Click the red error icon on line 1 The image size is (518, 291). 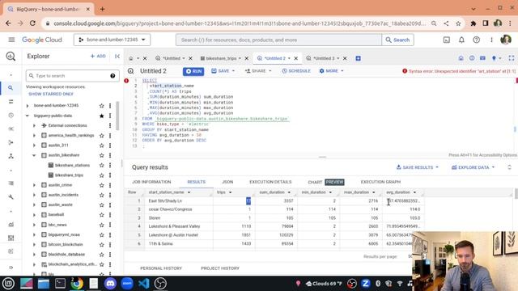coord(126,81)
